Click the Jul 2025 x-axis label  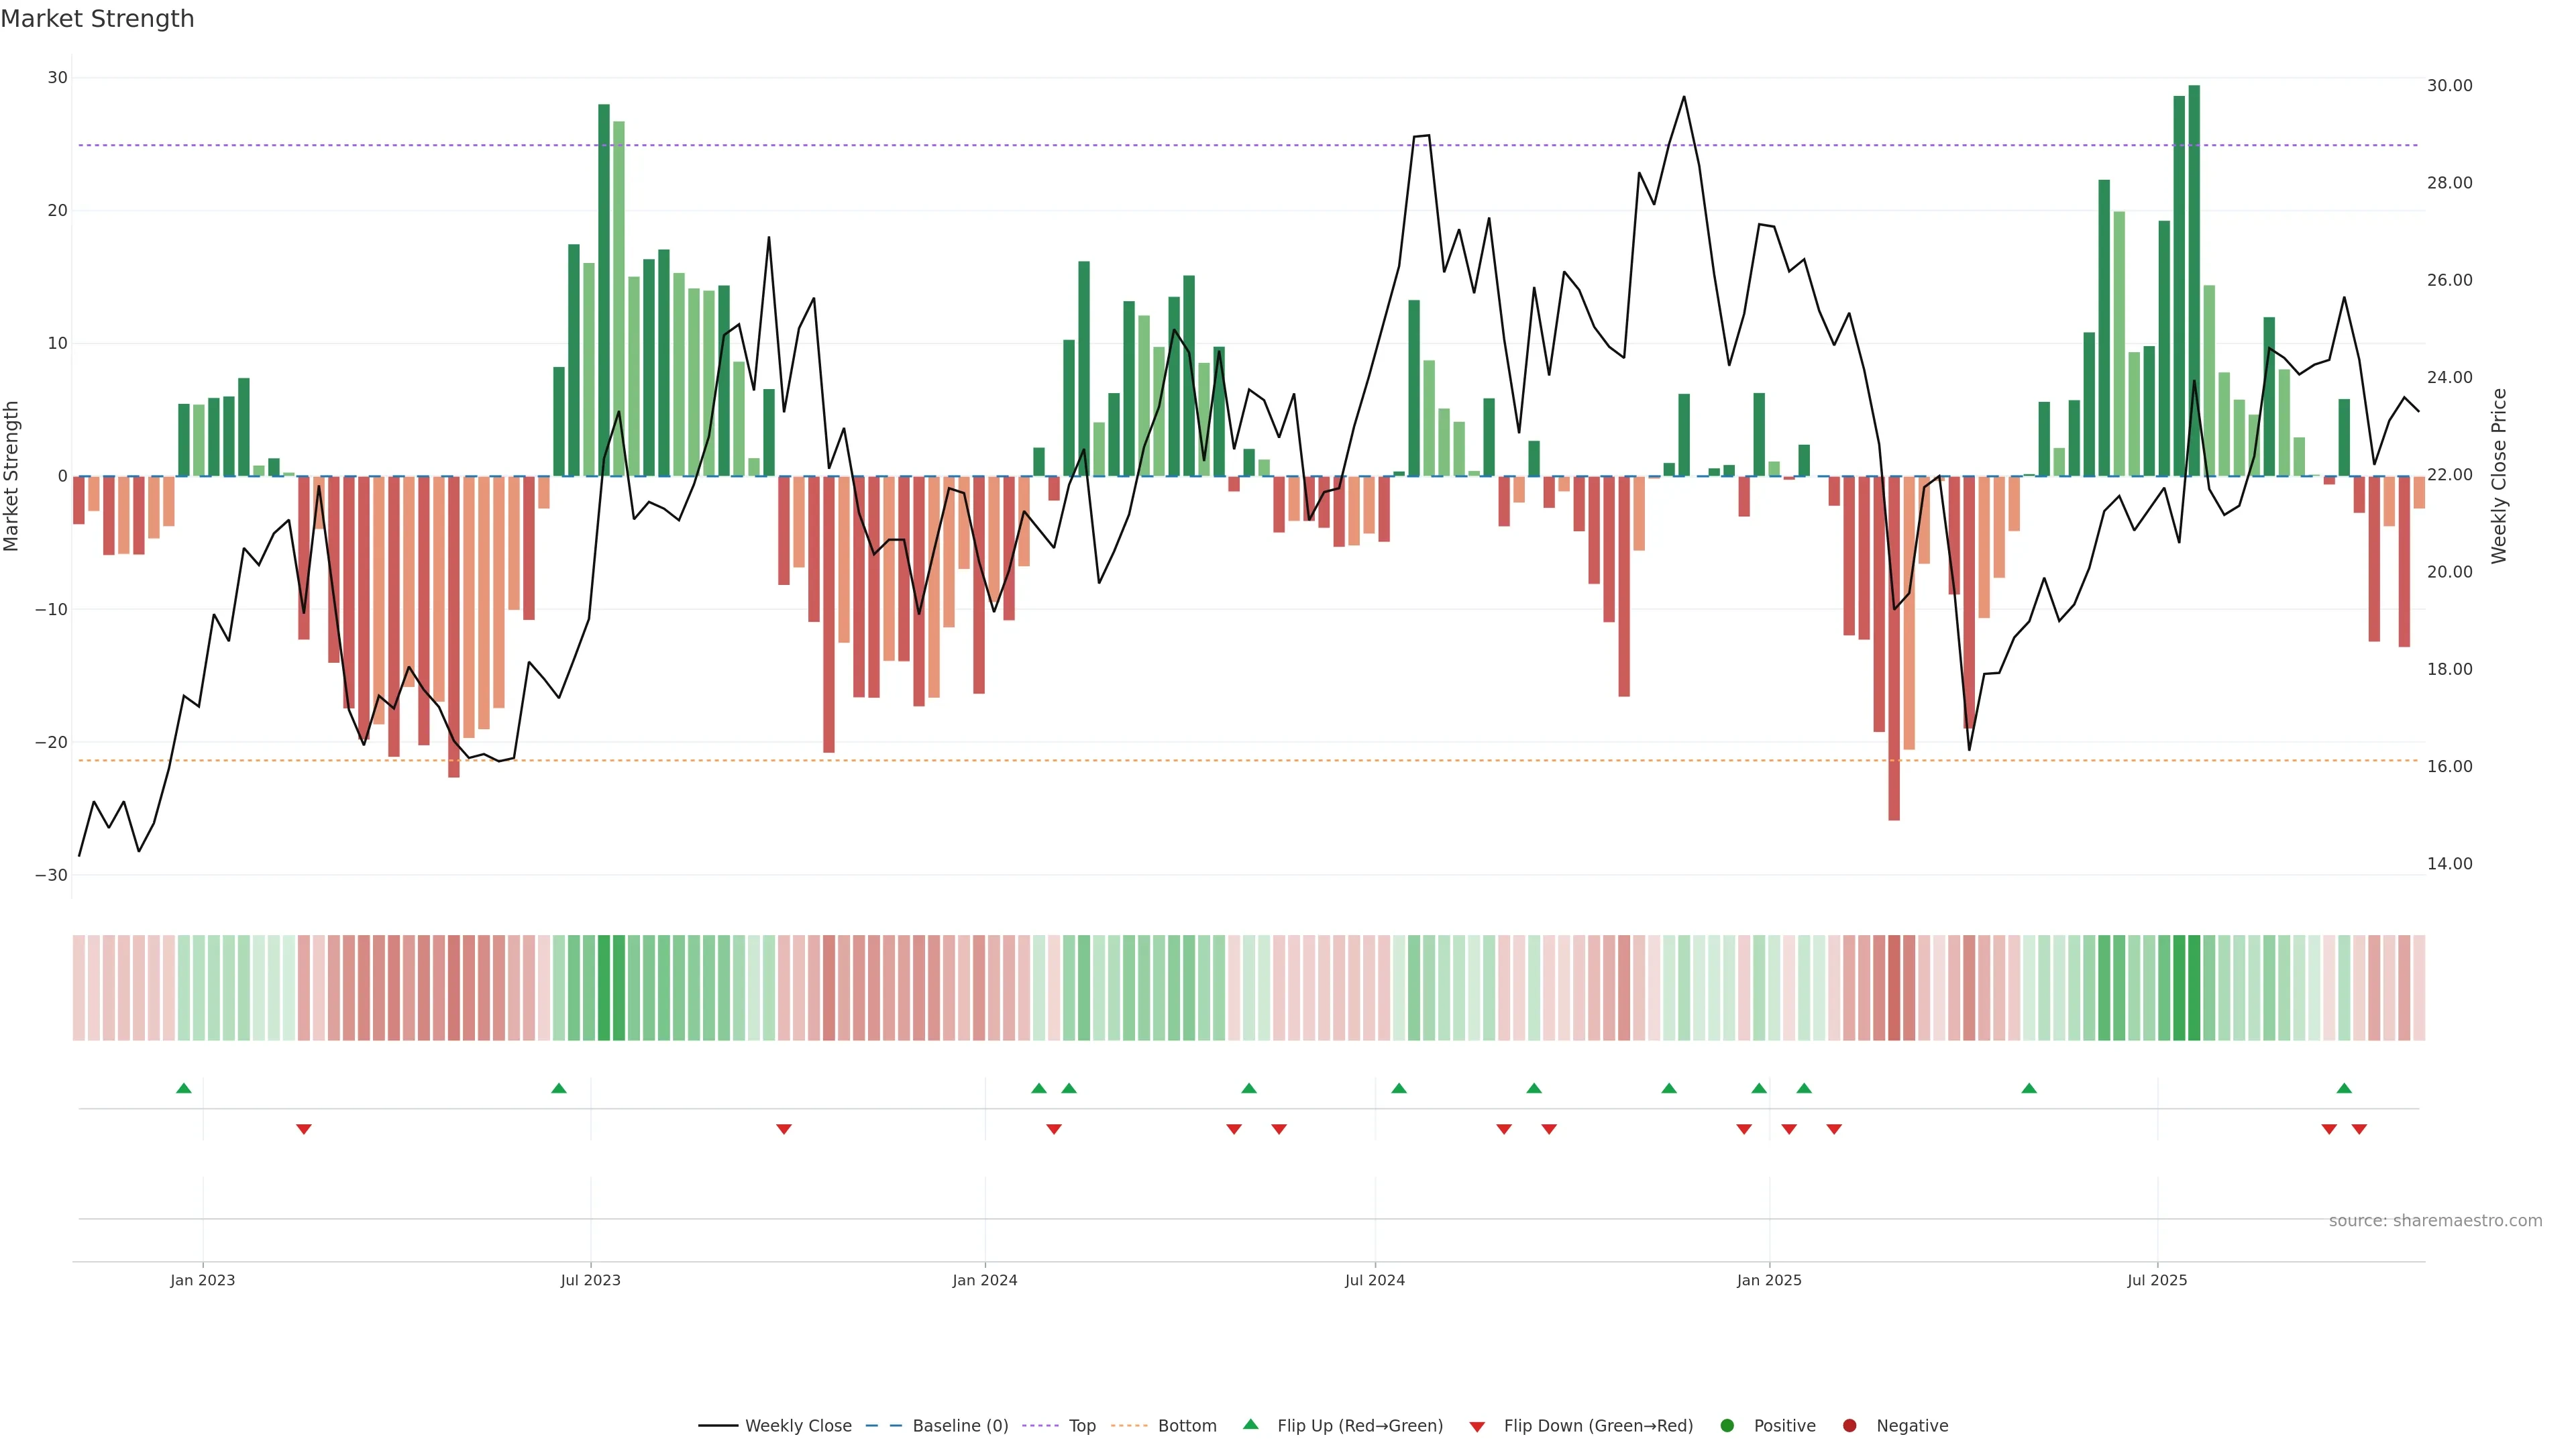(2157, 1280)
